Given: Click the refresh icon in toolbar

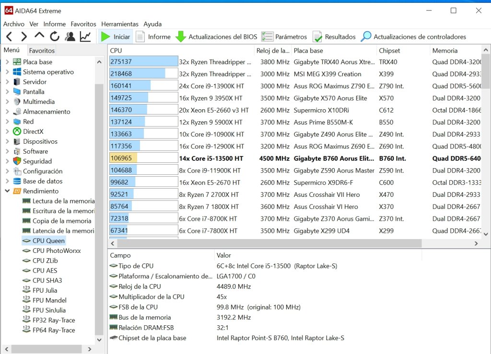Looking at the screenshot, I should point(55,36).
